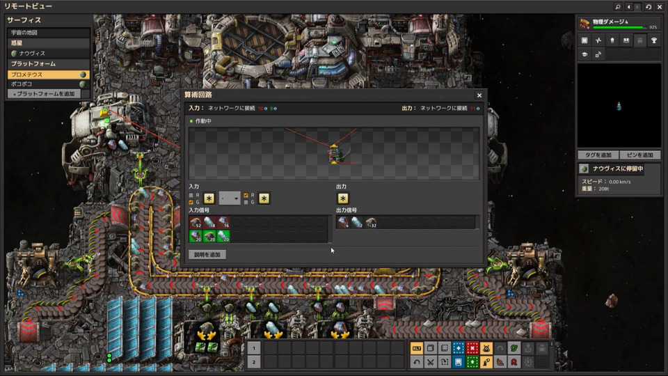668x376 pixels.
Task: Click the red input signal with value 18
Action: tap(209, 223)
